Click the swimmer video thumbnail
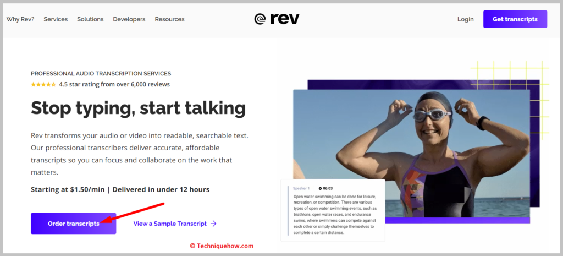The width and height of the screenshot is (563, 256). tap(411, 154)
